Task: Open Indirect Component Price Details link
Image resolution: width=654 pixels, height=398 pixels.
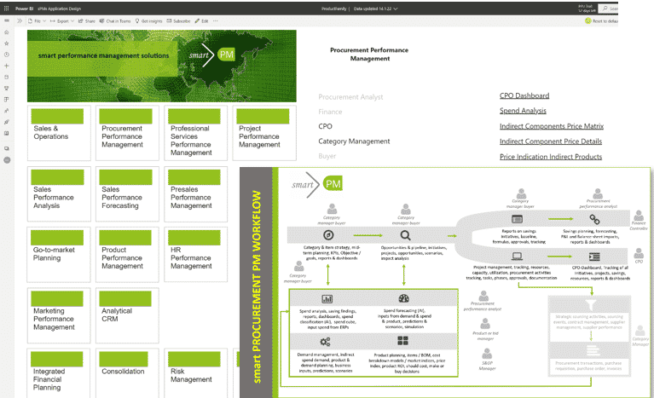Action: [551, 141]
